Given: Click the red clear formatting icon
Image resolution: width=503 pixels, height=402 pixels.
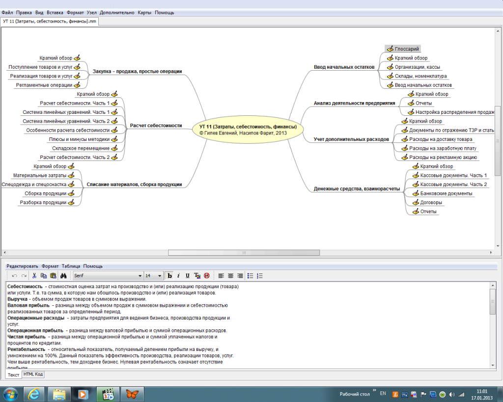Looking at the screenshot, I should (x=207, y=276).
